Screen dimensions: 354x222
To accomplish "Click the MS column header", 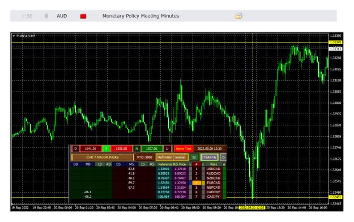I will tap(131, 164).
